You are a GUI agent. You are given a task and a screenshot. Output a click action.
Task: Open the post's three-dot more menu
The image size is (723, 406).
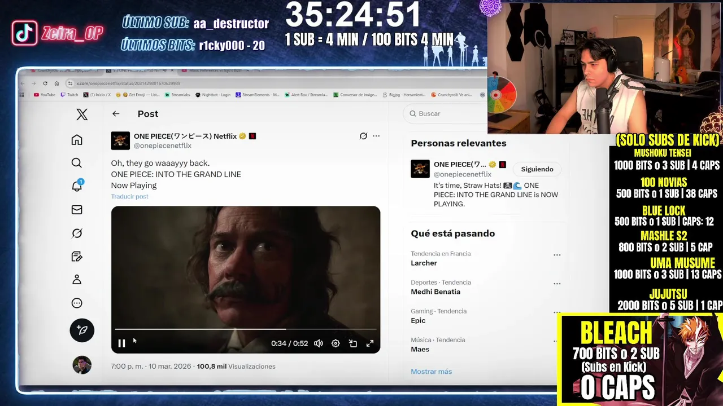(376, 136)
